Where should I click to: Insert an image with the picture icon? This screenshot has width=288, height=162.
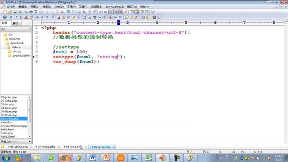click(58, 17)
